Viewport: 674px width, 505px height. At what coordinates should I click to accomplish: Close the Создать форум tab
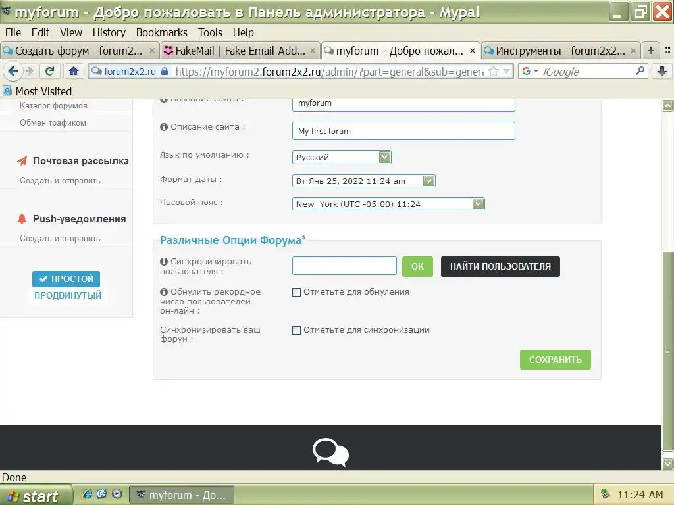click(152, 51)
